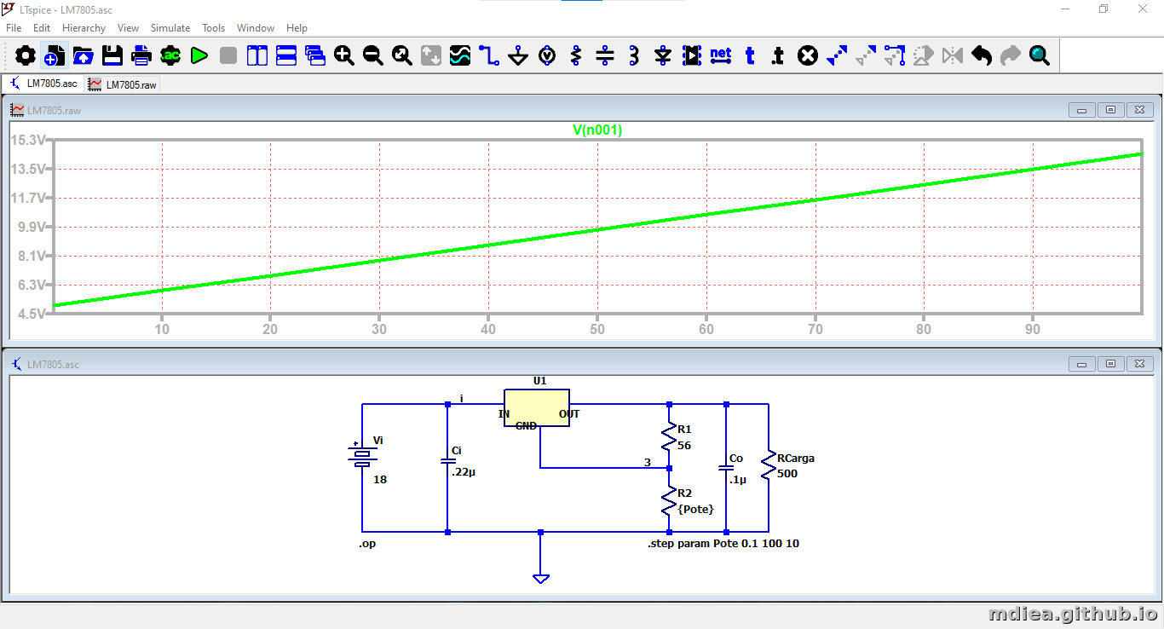Click capacitor Co value .1µ
Screen dimensions: 1164x629
tap(738, 480)
